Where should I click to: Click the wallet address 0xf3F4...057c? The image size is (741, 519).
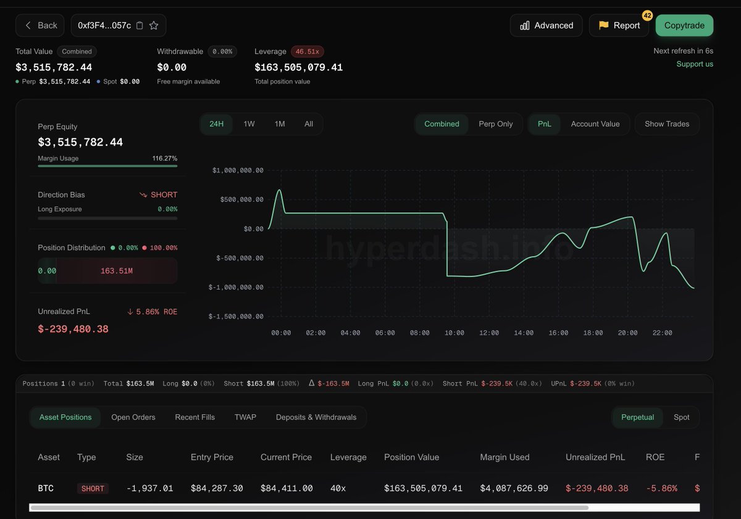coord(104,25)
